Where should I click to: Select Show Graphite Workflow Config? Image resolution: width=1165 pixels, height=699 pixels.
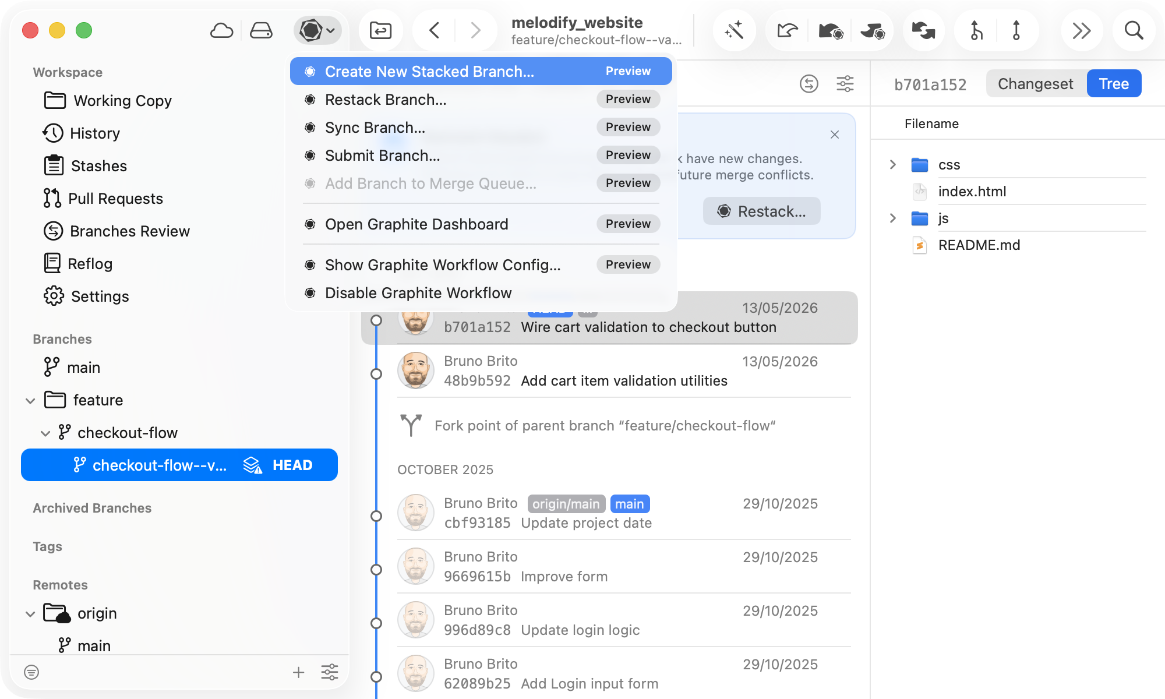click(481, 264)
